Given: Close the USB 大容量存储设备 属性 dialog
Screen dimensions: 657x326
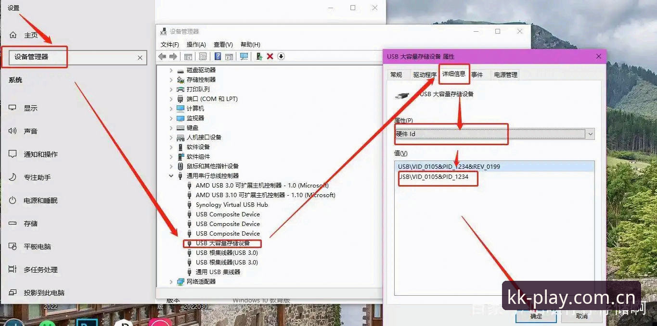Looking at the screenshot, I should [x=598, y=56].
